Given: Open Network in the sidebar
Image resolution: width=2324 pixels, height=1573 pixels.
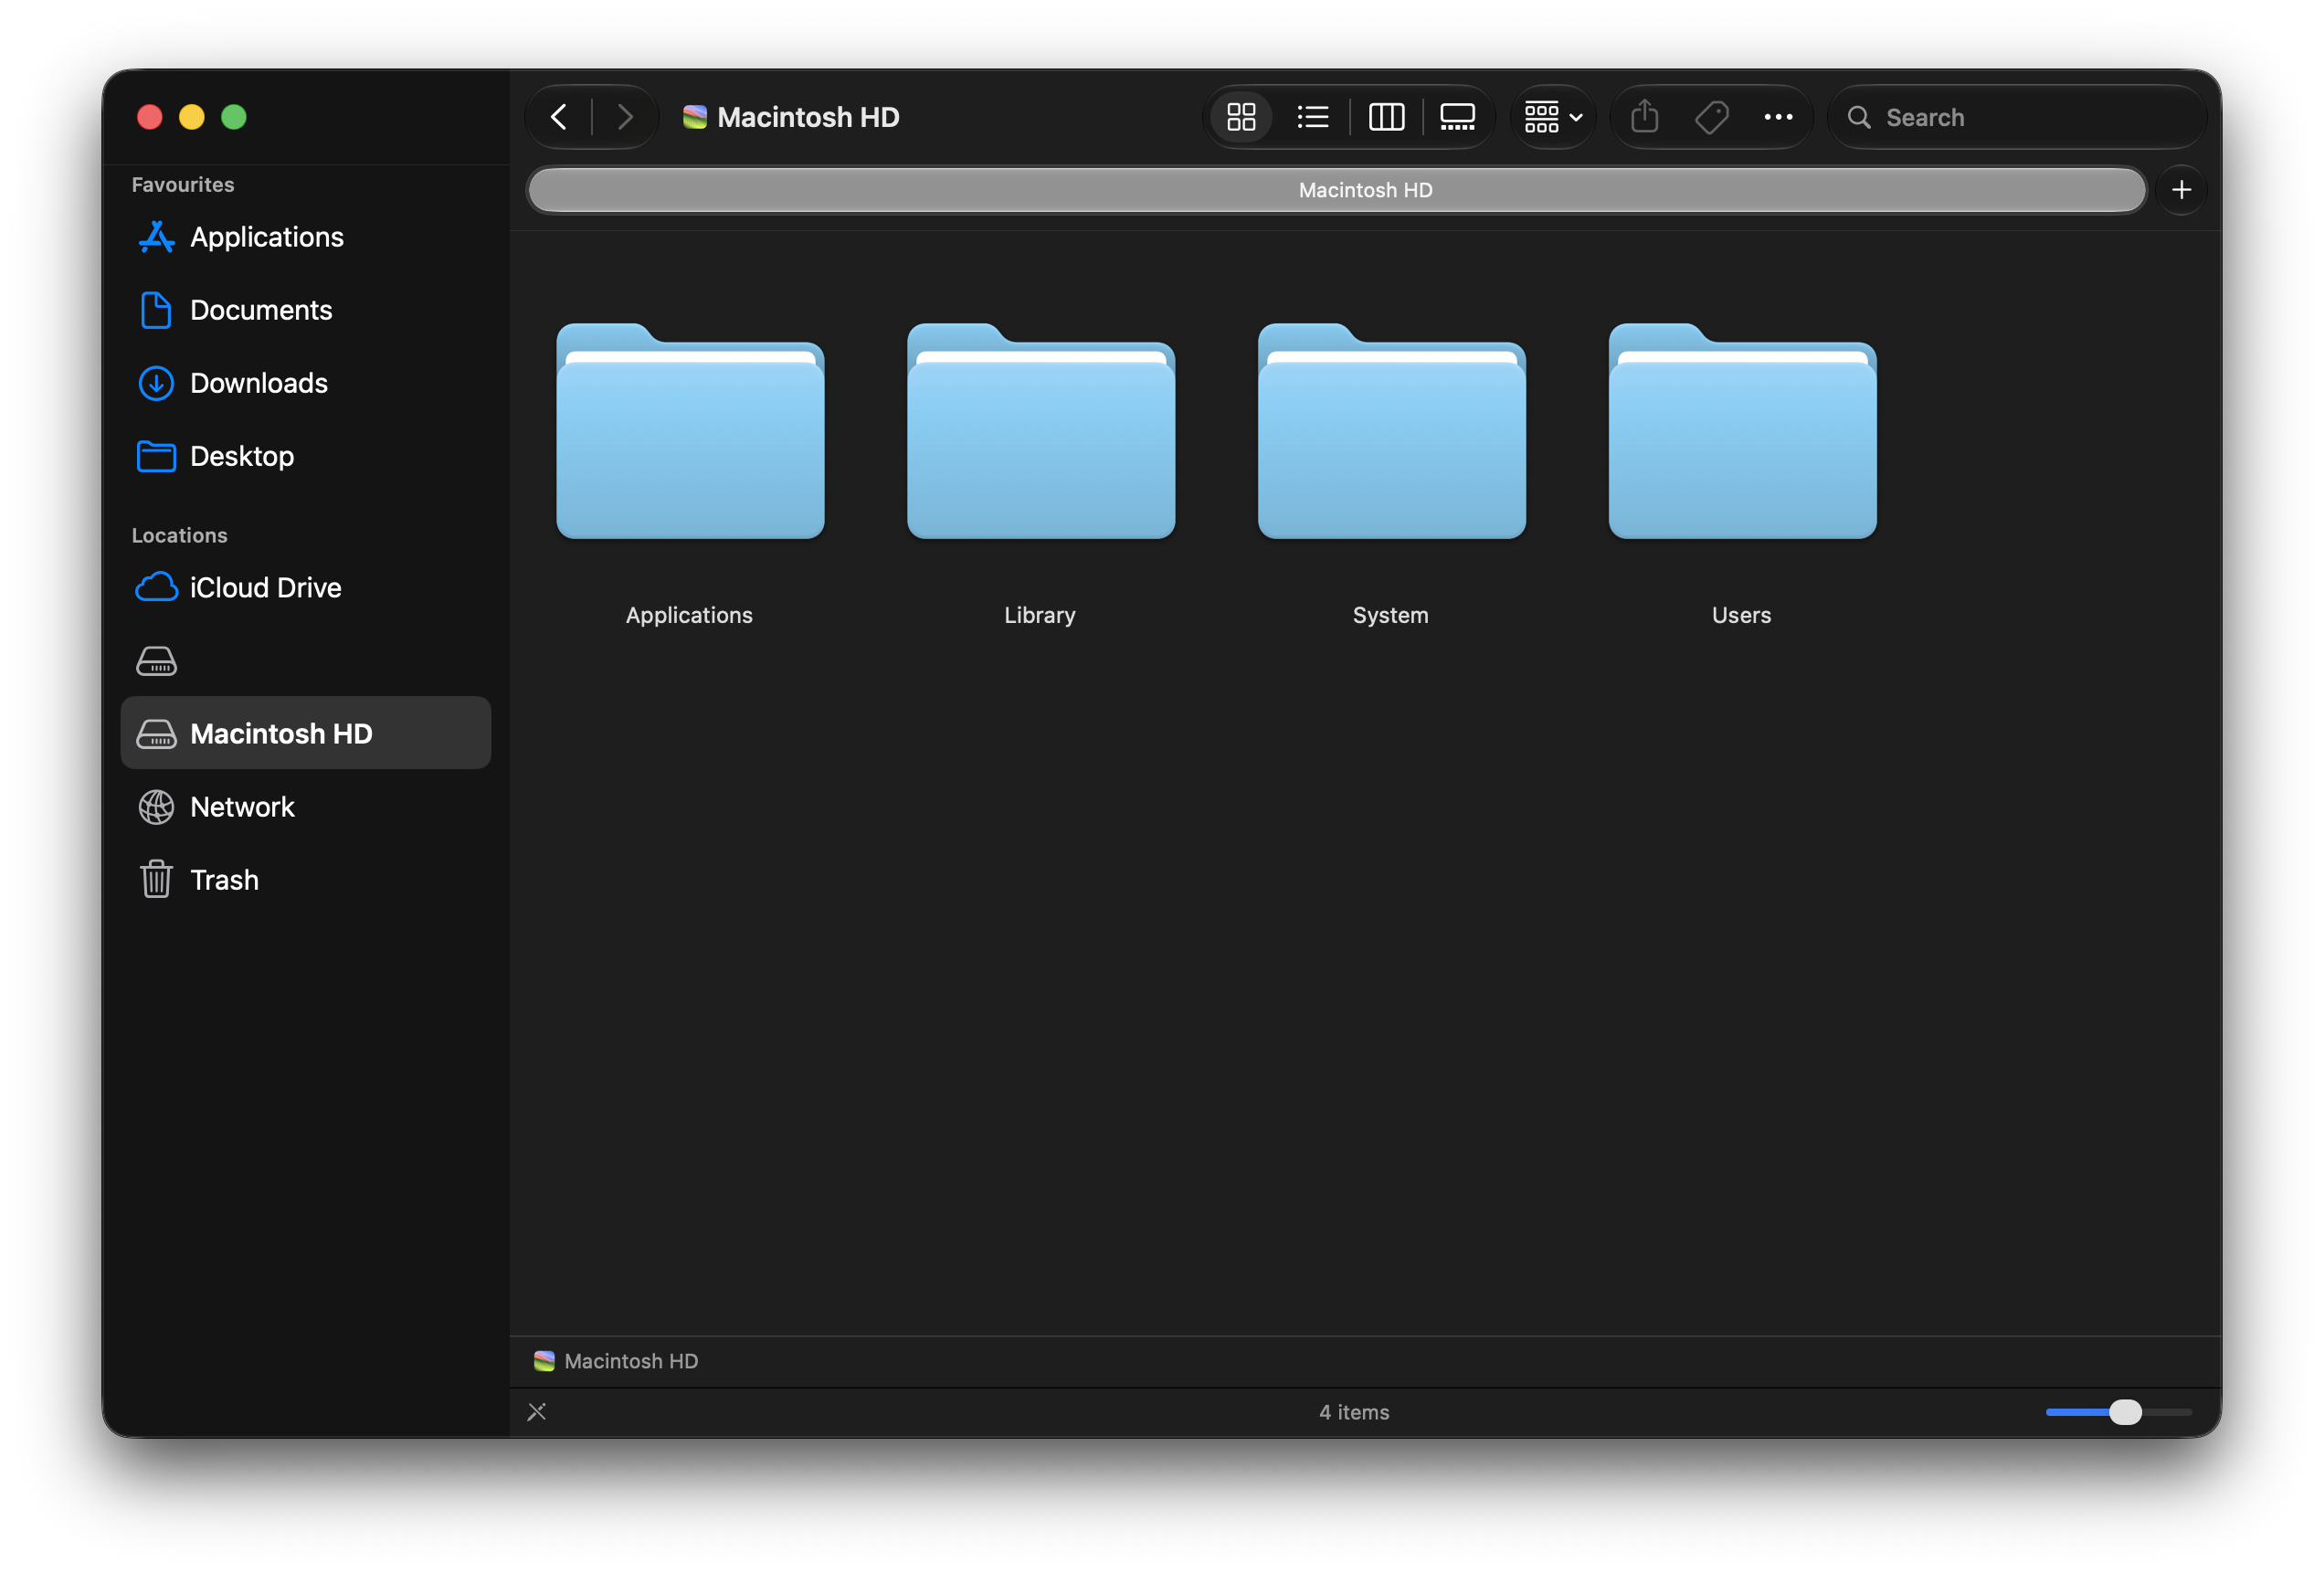Looking at the screenshot, I should point(306,807).
